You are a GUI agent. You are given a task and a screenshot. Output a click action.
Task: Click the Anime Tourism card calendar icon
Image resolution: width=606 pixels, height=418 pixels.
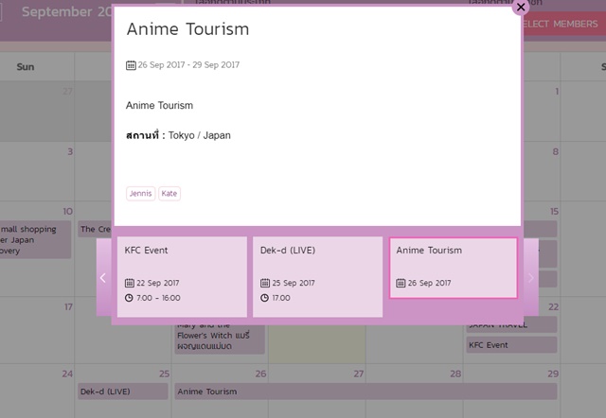pos(401,283)
